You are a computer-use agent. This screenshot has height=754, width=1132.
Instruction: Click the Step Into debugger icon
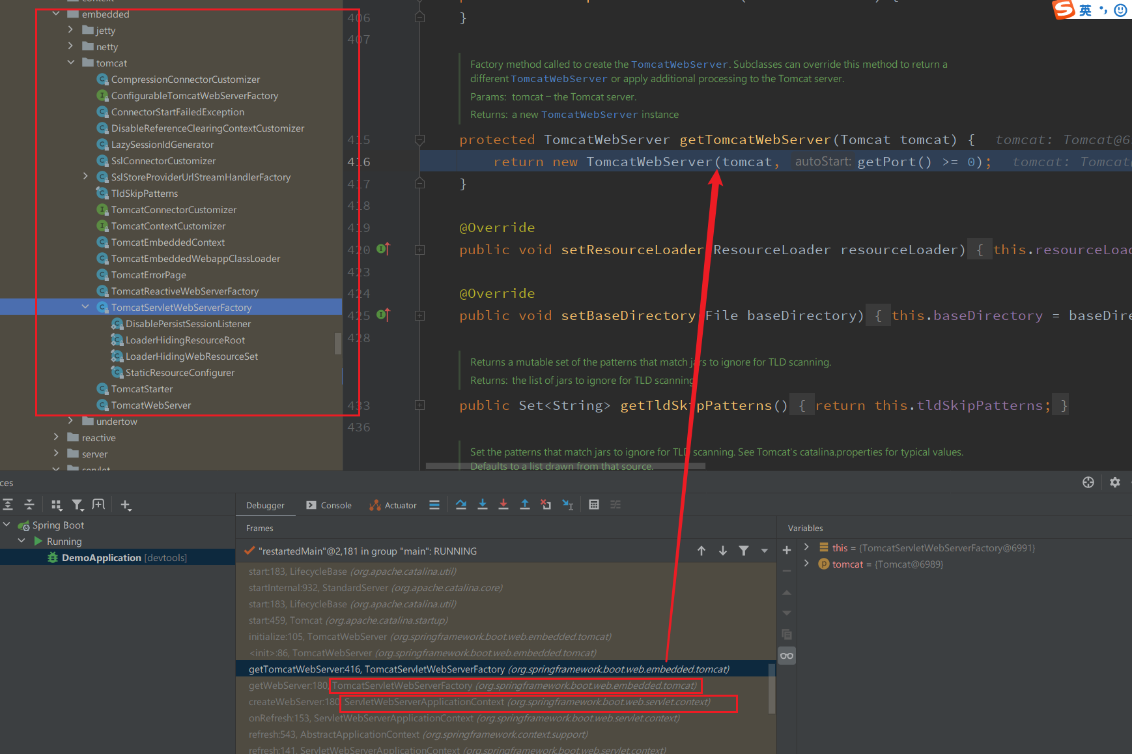pyautogui.click(x=483, y=504)
